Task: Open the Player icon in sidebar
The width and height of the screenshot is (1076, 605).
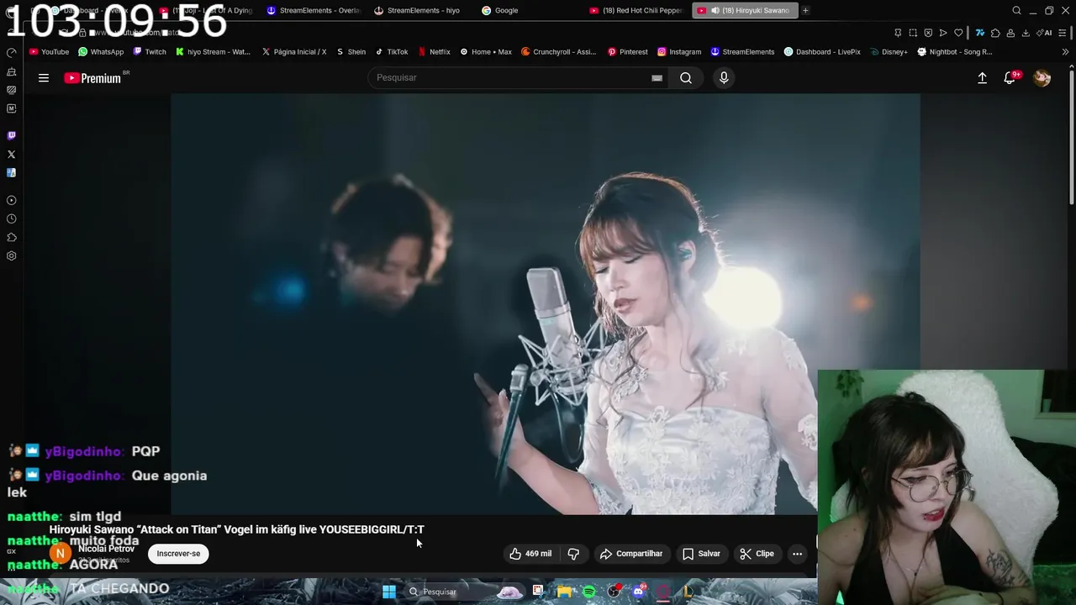Action: click(11, 200)
